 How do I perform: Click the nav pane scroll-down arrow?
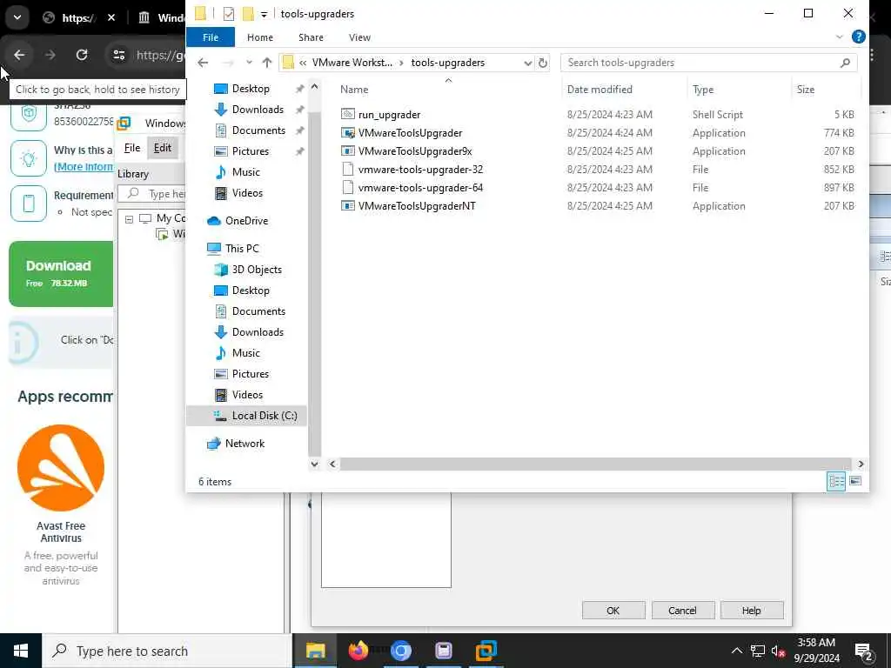click(314, 464)
